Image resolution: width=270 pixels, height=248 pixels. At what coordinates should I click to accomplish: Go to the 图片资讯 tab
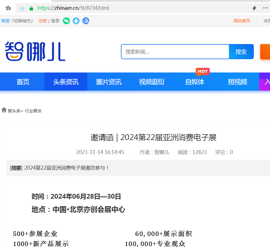click(x=109, y=82)
